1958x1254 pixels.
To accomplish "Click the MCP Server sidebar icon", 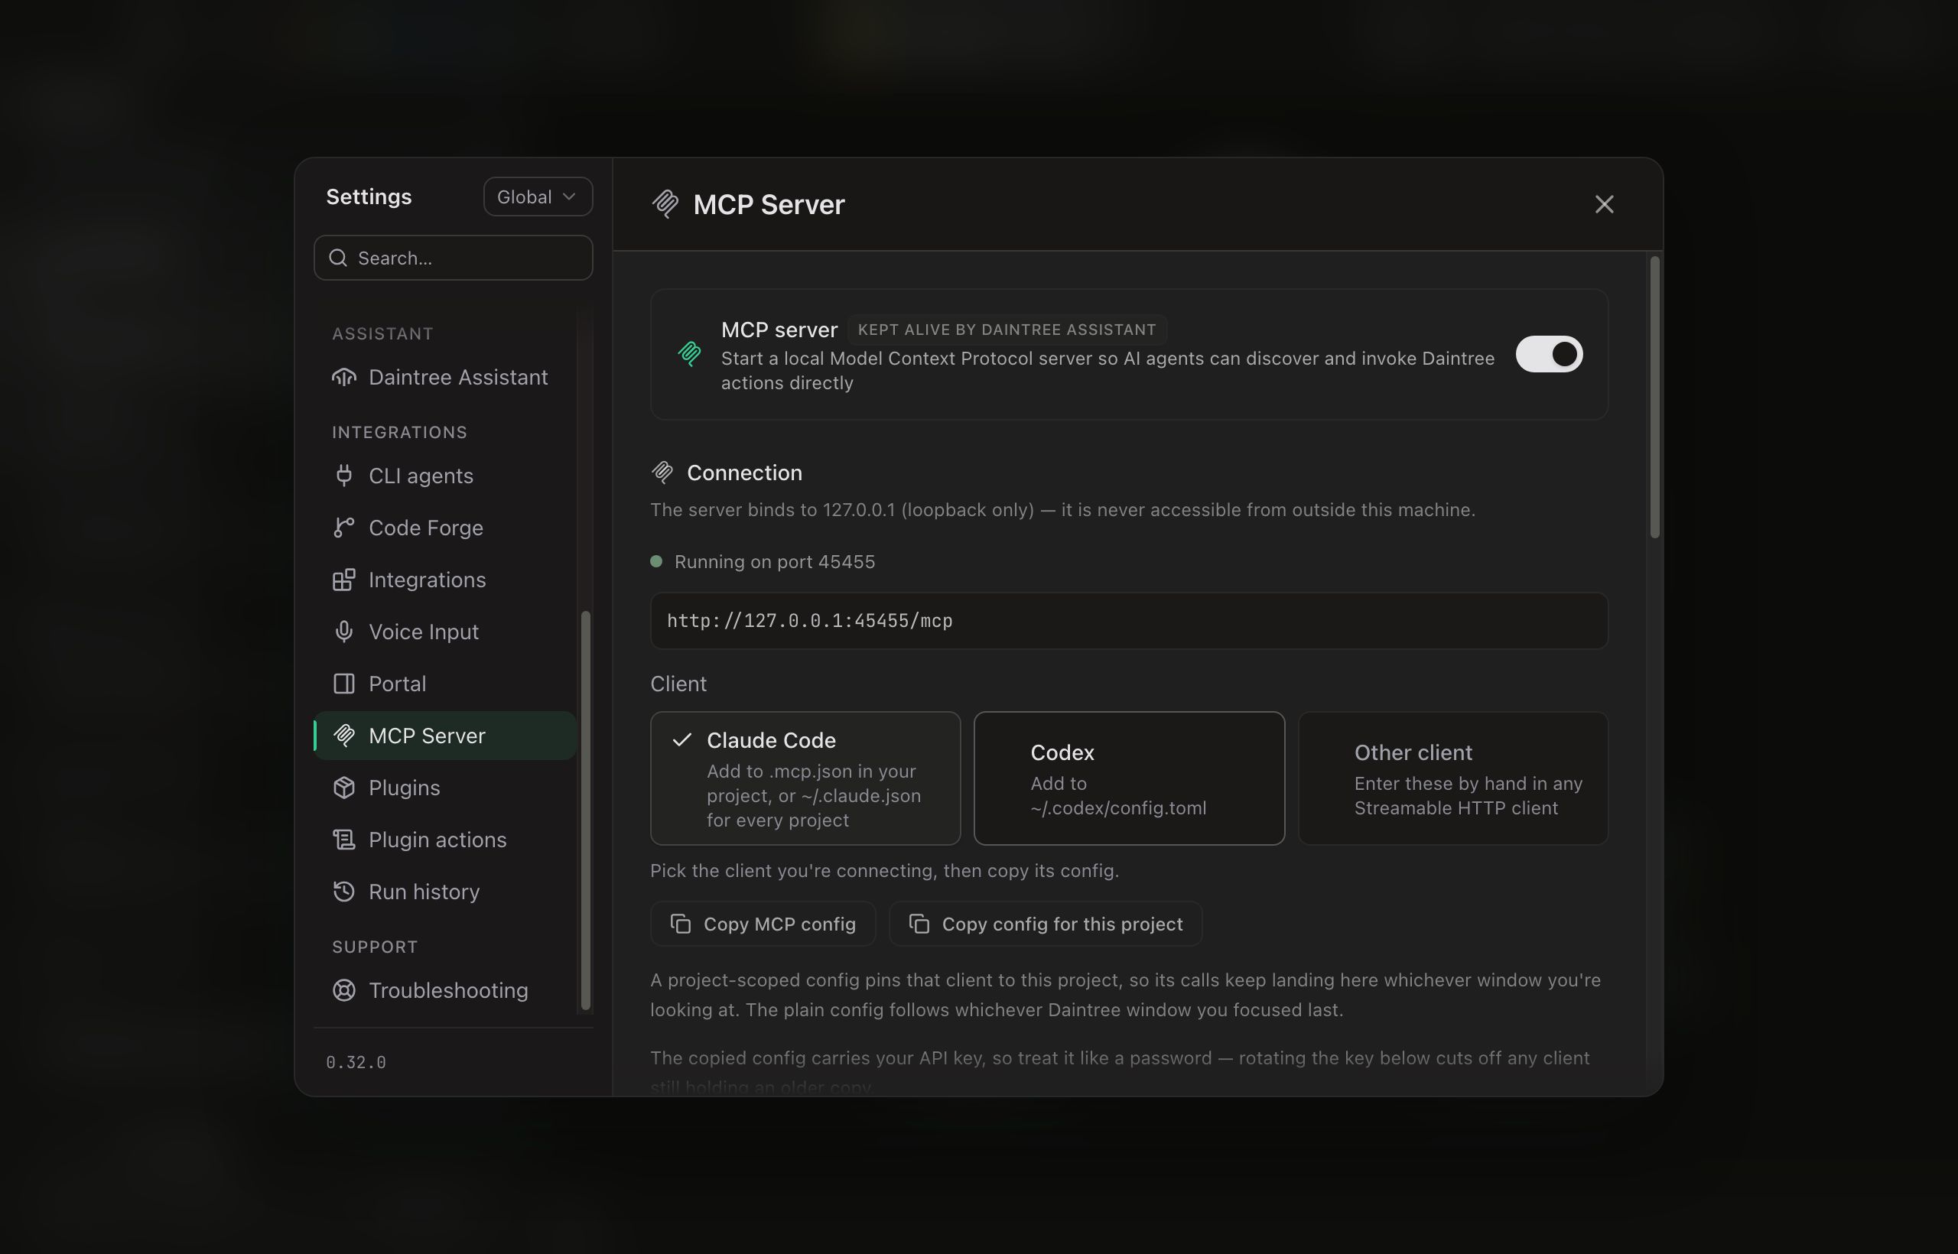I will [343, 736].
